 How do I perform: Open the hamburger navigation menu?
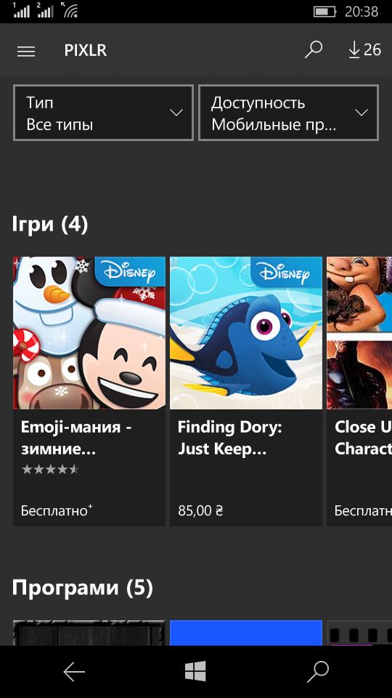coord(26,51)
